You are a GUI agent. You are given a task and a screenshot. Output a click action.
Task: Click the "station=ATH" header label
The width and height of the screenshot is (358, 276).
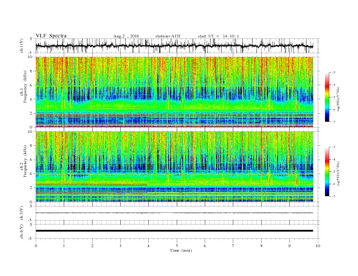(x=168, y=36)
